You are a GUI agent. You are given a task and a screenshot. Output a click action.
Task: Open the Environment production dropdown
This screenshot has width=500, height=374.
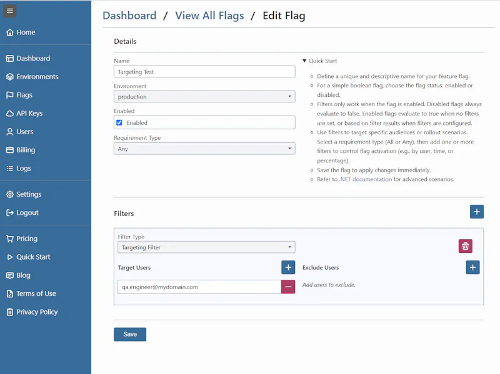point(204,97)
